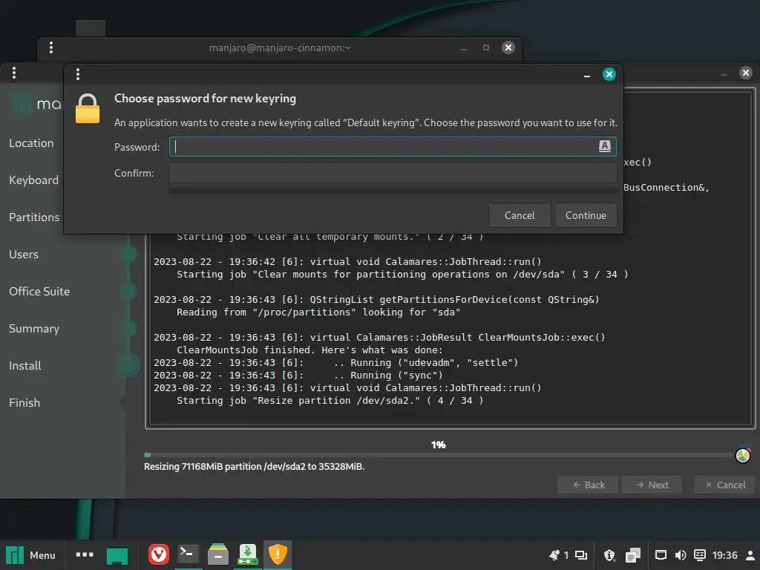Open the terminal window's three-dot menu

[51, 47]
